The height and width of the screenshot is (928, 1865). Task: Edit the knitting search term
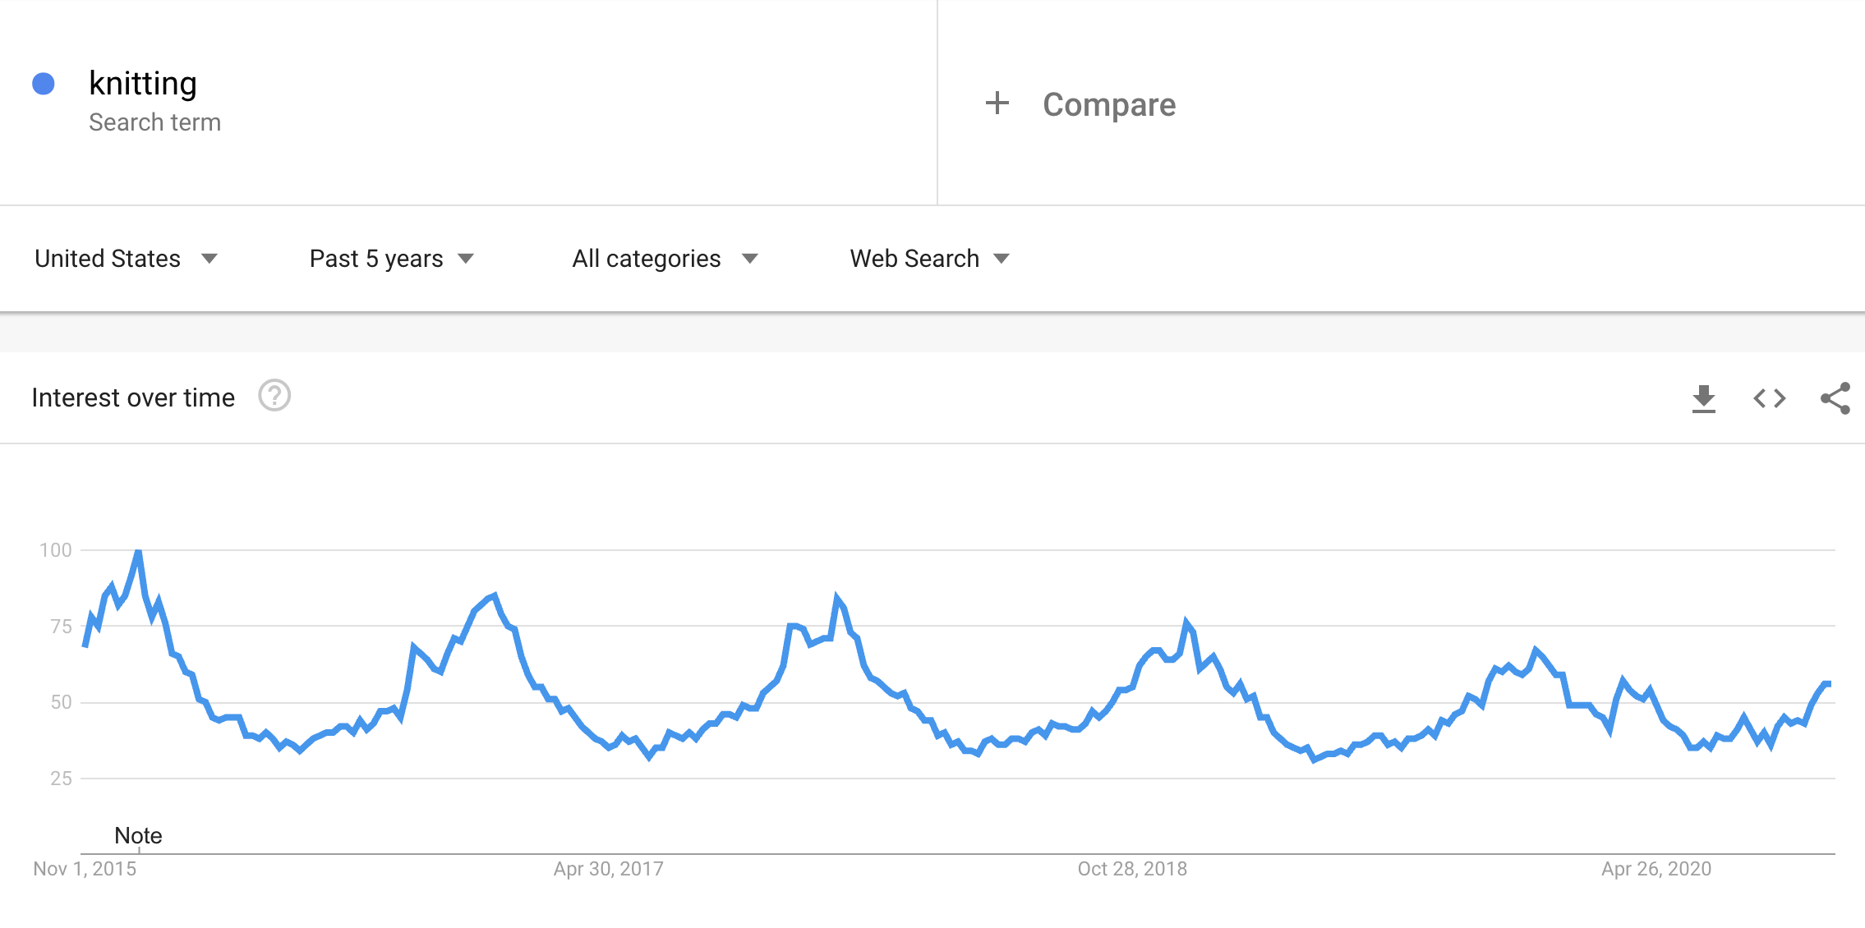pos(143,84)
